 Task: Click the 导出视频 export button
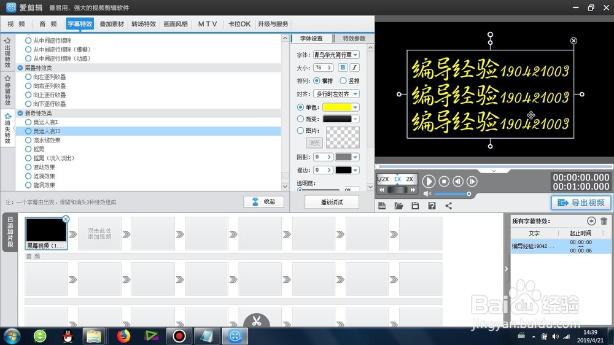click(581, 203)
